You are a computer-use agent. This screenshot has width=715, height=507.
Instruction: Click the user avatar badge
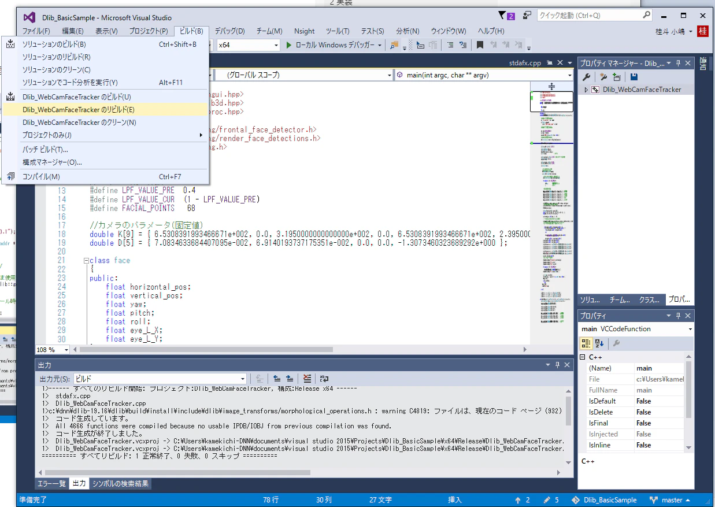(x=703, y=31)
